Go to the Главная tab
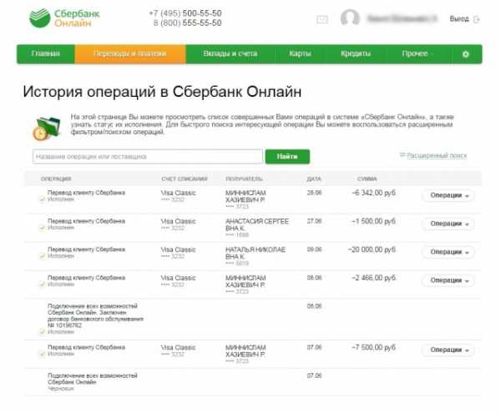This screenshot has width=501, height=413. [x=46, y=54]
